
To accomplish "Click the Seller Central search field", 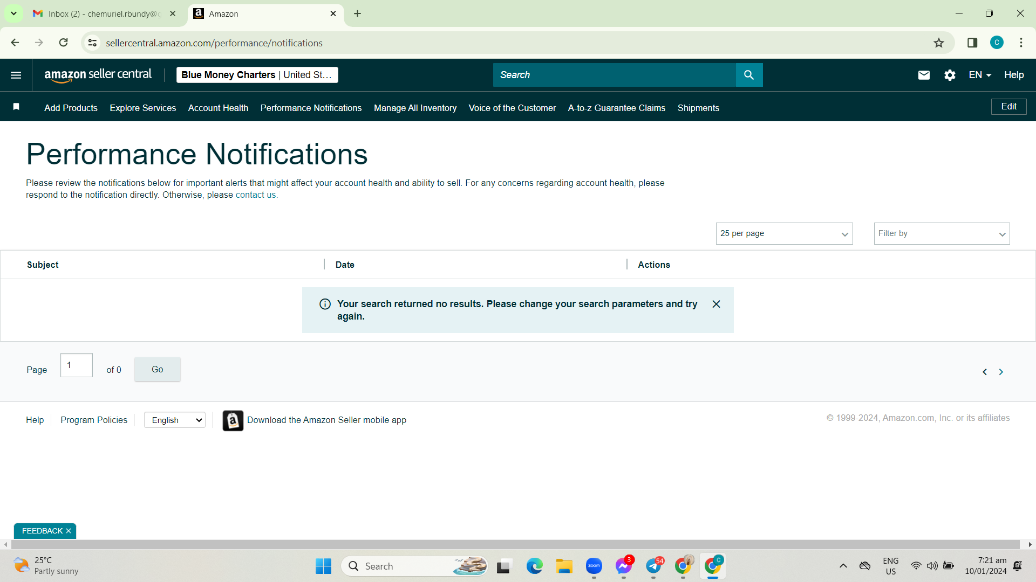I will point(615,75).
